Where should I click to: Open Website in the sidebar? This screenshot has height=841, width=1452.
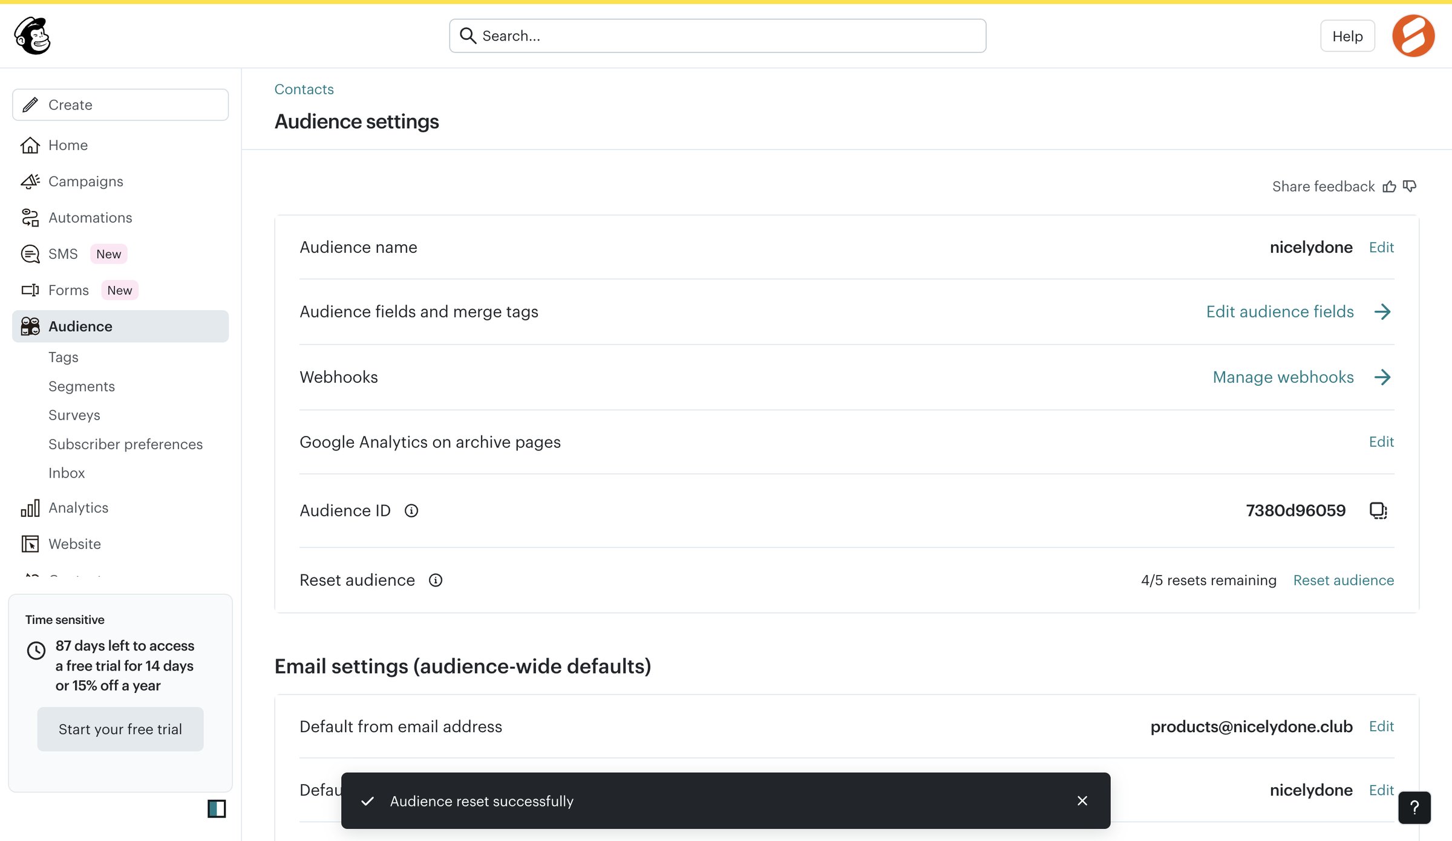pos(120,544)
